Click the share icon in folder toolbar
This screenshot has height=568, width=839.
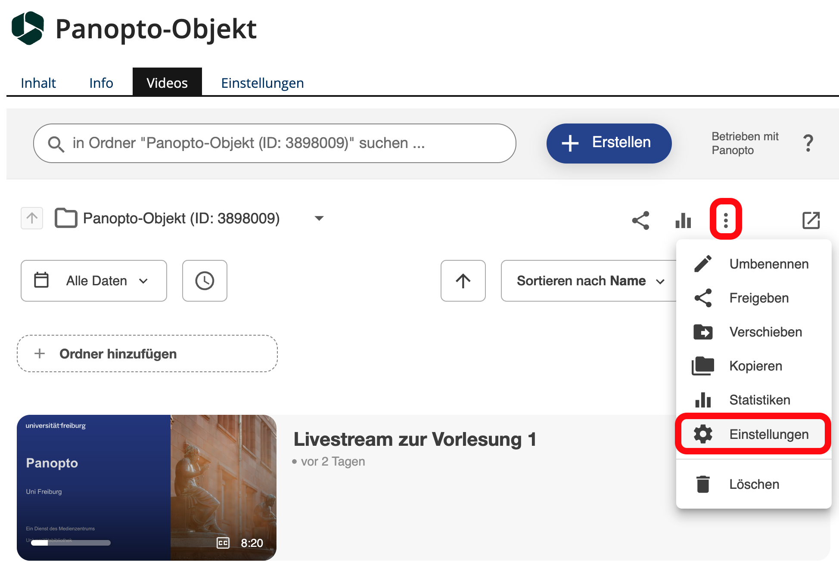(x=640, y=220)
